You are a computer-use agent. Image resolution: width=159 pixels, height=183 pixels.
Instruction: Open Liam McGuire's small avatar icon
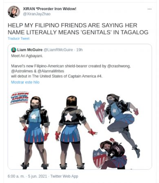tap(13, 50)
